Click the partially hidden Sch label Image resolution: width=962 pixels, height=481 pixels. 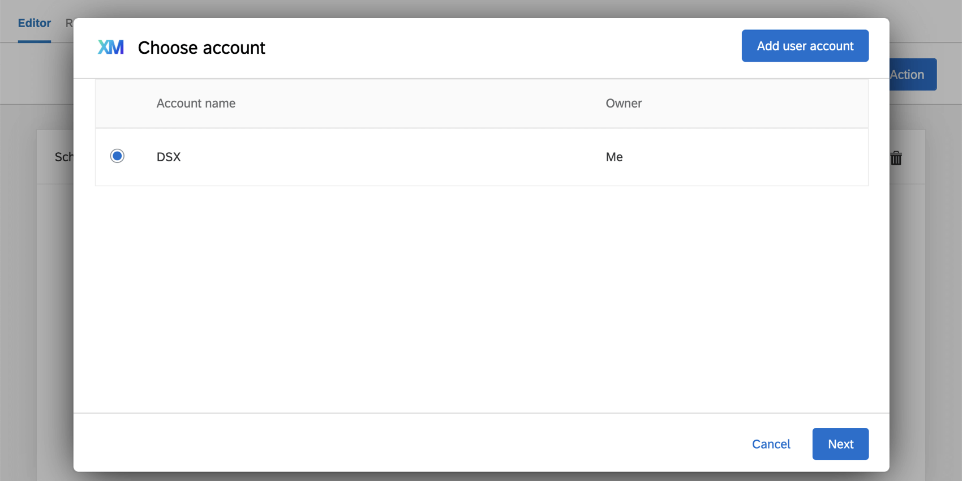(63, 157)
